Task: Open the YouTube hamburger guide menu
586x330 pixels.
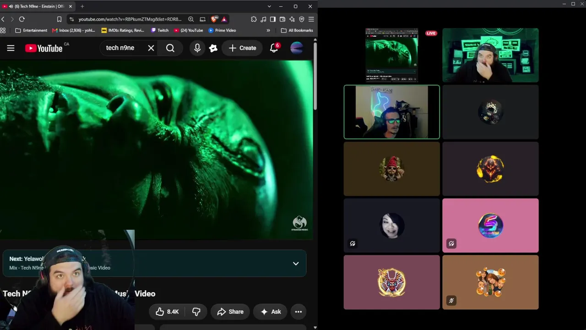Action: [11, 48]
